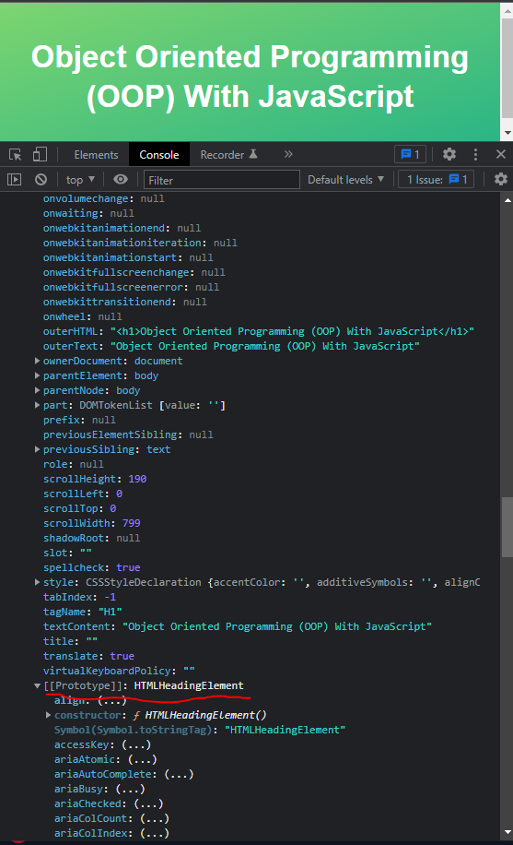Select the tagName "H1" line
This screenshot has height=845, width=513.
pyautogui.click(x=82, y=612)
